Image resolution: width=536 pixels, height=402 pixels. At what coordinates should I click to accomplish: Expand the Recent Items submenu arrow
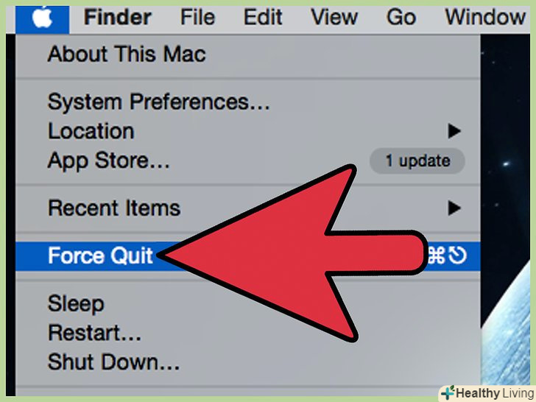tap(454, 208)
